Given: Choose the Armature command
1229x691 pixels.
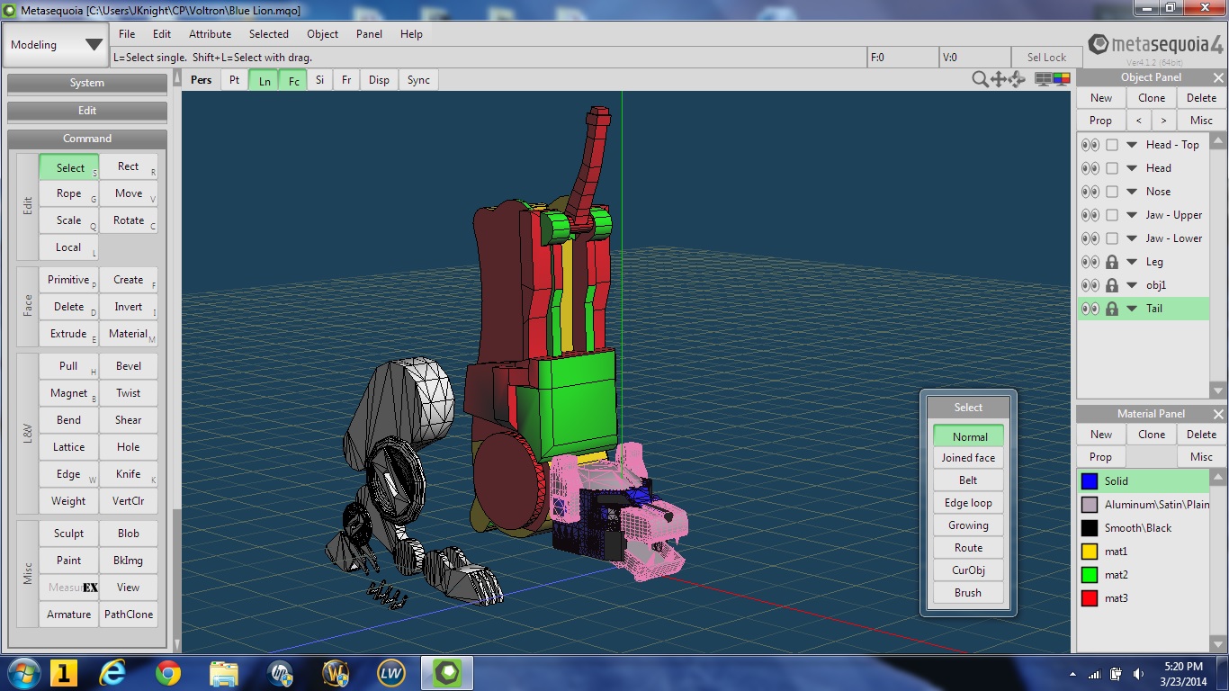Looking at the screenshot, I should 68,615.
